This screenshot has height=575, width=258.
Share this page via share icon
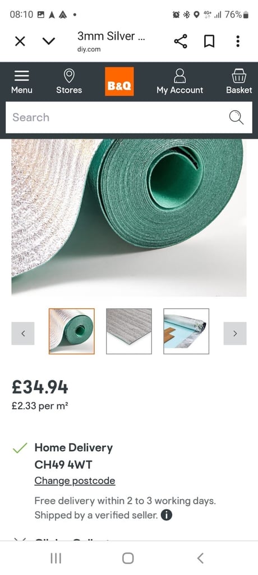181,42
